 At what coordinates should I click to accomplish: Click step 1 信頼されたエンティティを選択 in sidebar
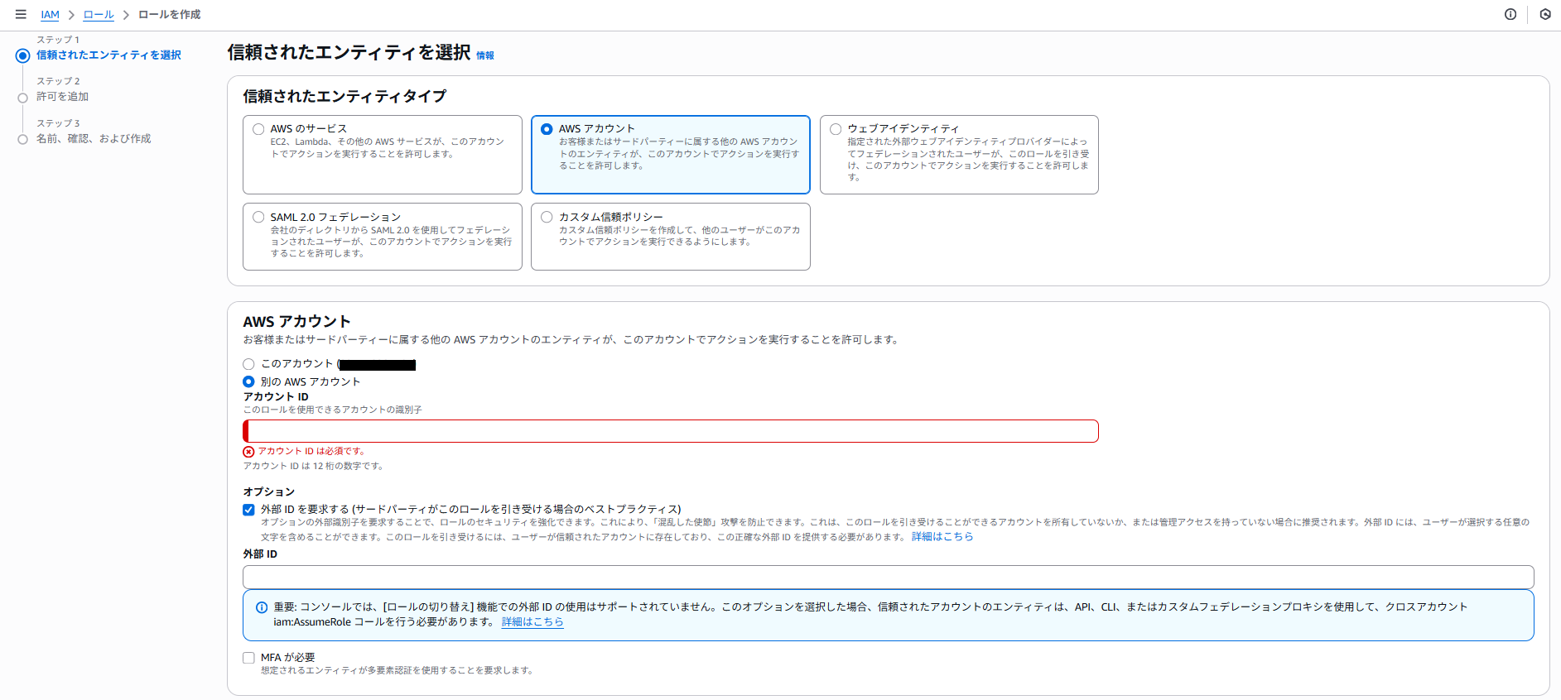coord(108,55)
